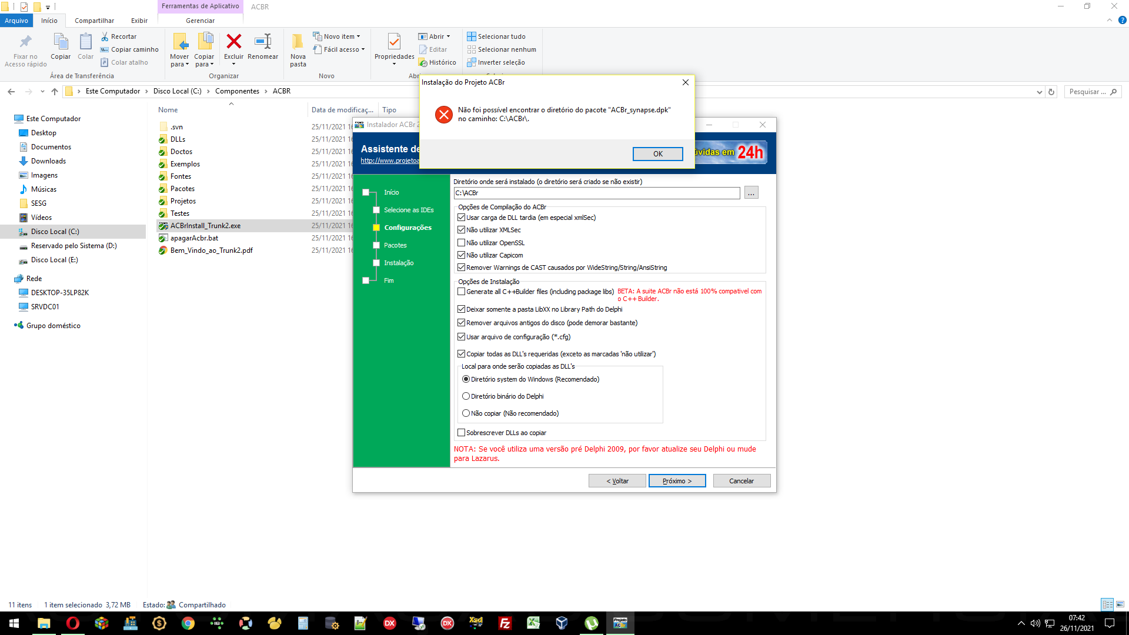Select apagarAcbr.bat in the file list
The height and width of the screenshot is (635, 1129).
coord(194,238)
